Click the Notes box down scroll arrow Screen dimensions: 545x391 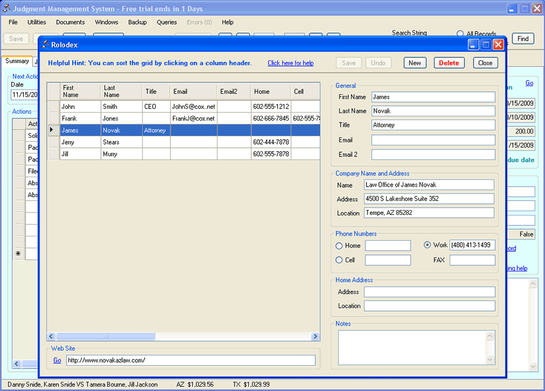(x=490, y=360)
